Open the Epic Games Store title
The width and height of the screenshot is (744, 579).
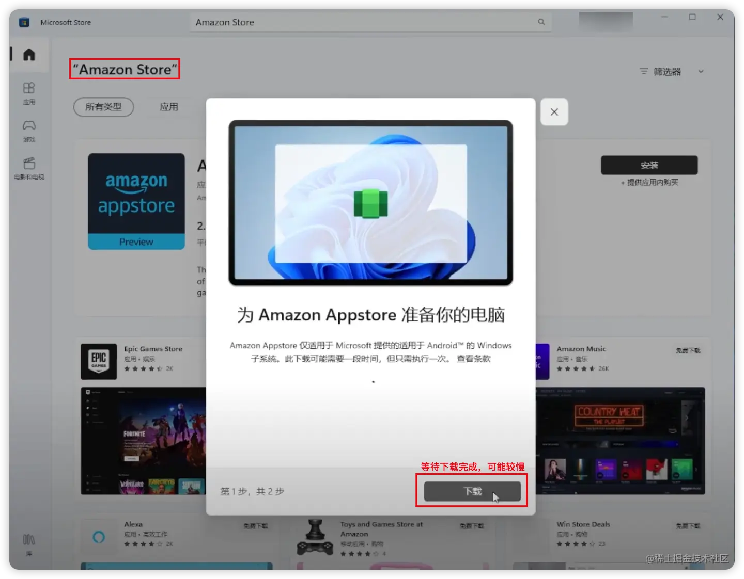(x=153, y=349)
